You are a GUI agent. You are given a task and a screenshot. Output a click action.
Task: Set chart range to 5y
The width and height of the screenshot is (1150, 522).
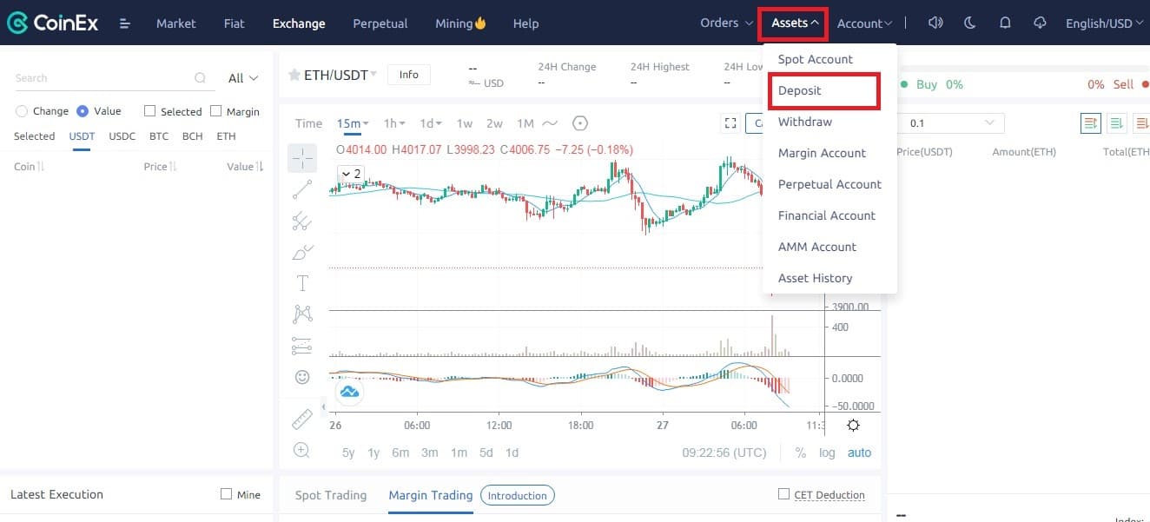point(348,453)
